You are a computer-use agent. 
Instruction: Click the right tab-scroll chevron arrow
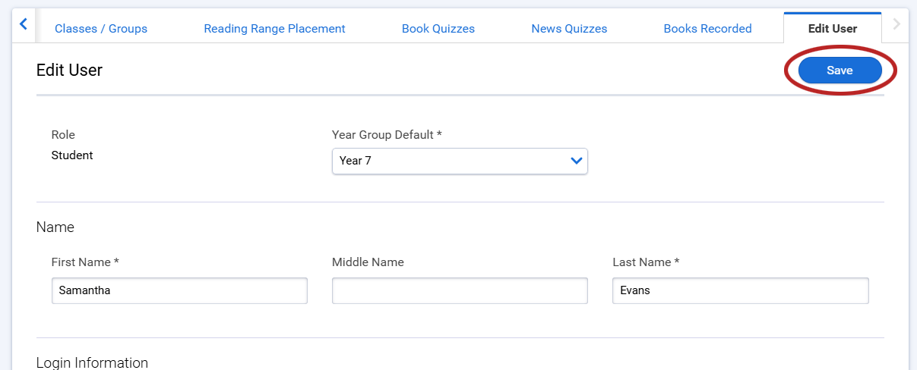896,24
